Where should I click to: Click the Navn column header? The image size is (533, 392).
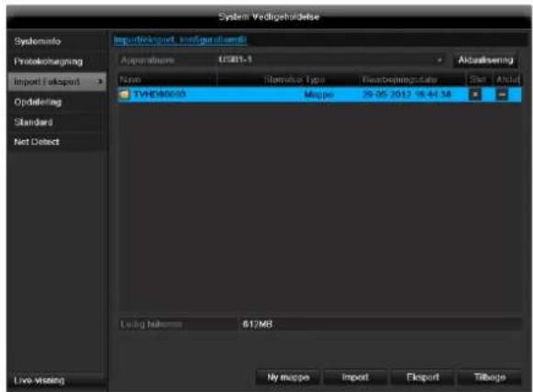(x=130, y=80)
